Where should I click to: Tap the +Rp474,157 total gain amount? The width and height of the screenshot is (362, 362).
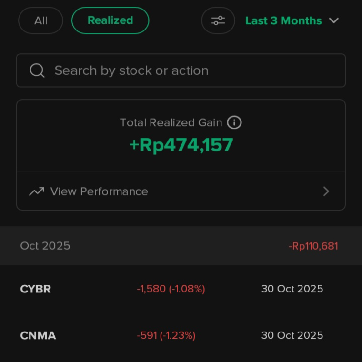181,145
